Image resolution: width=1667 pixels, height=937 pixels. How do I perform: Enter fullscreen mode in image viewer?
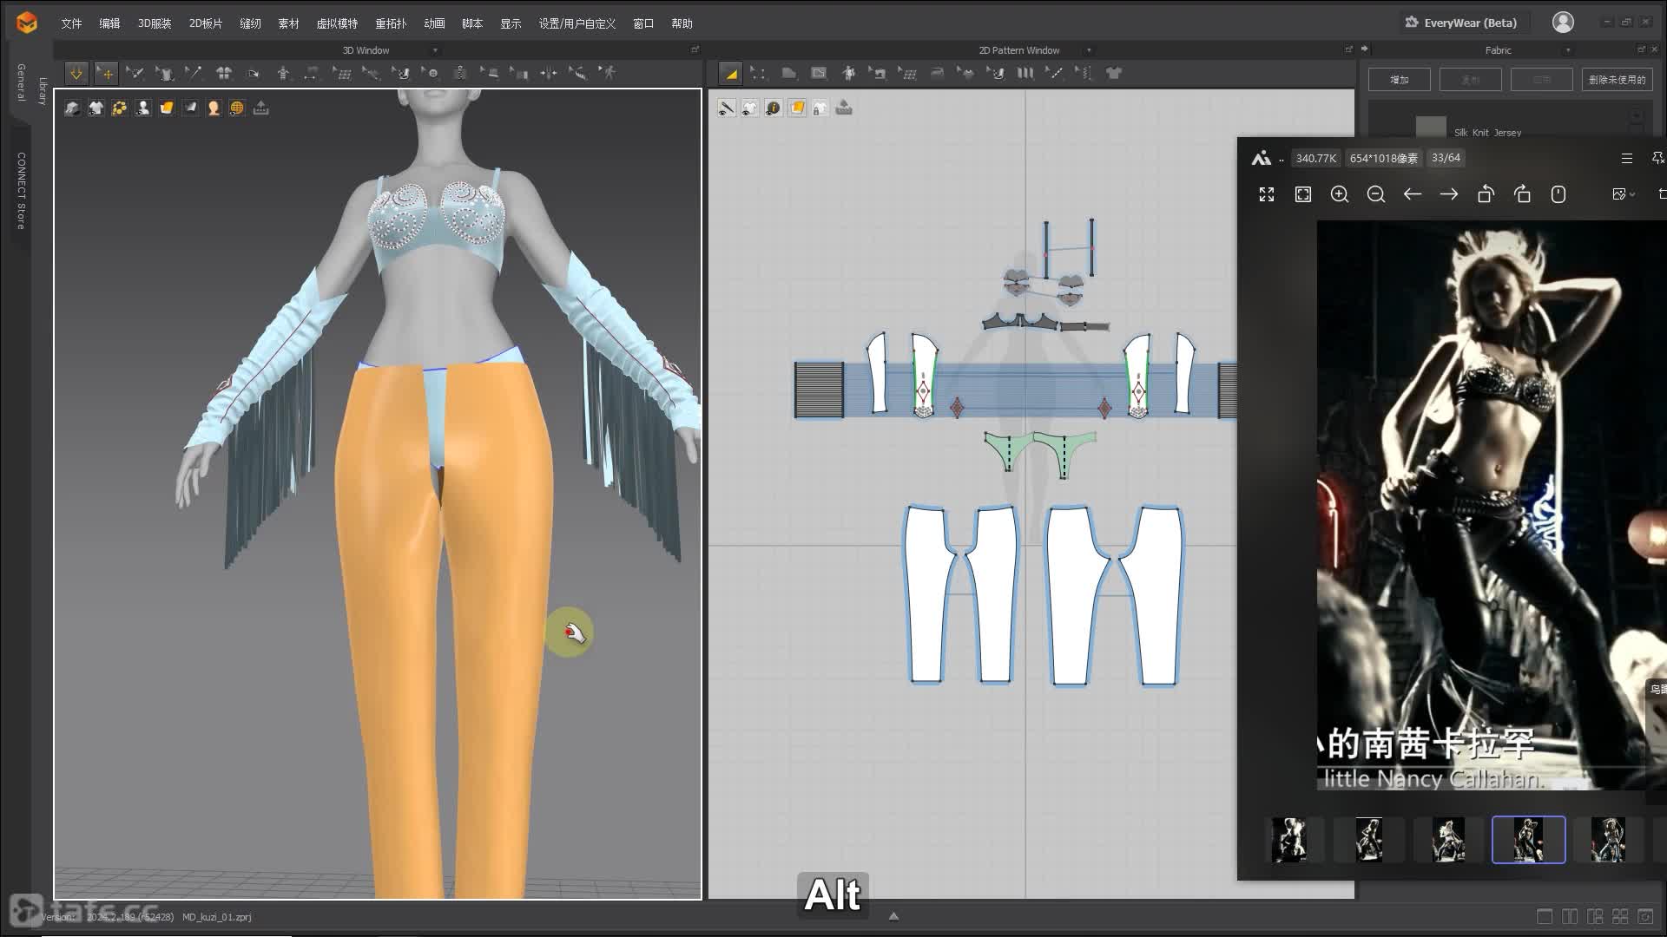[1267, 194]
